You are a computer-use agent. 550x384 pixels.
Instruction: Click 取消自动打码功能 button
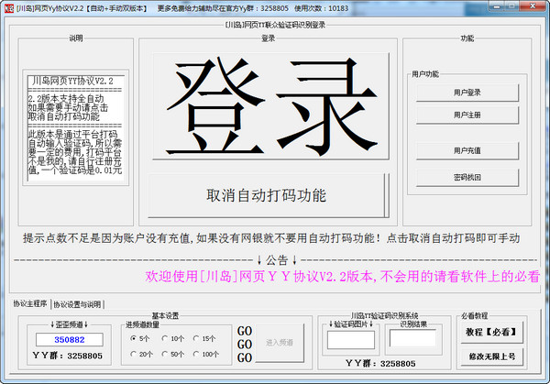(x=266, y=196)
